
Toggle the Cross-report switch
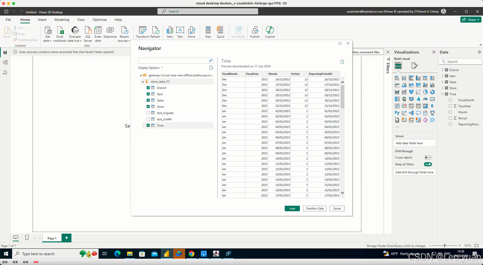[428, 158]
